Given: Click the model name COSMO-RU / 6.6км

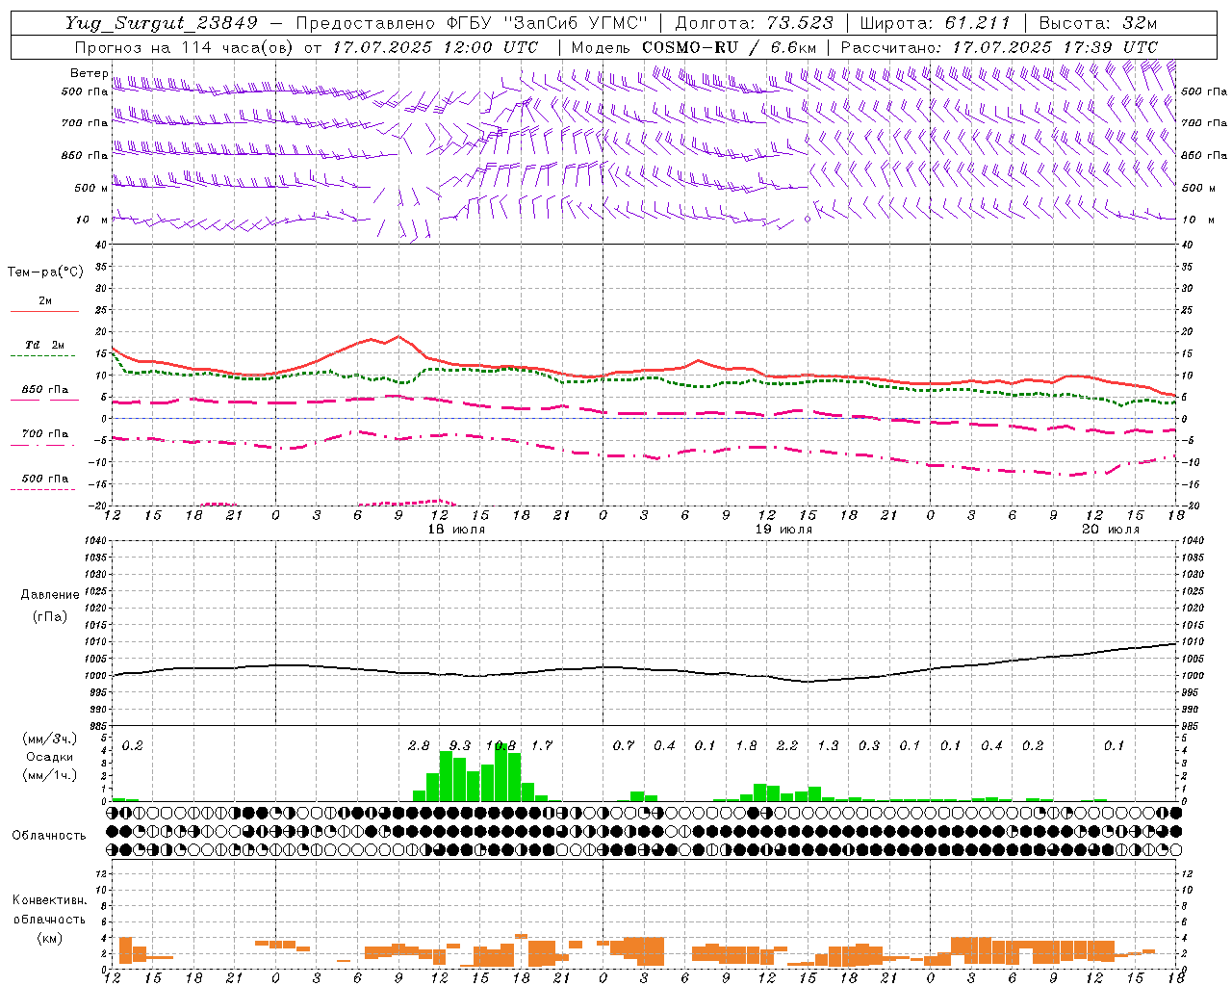Looking at the screenshot, I should (729, 47).
